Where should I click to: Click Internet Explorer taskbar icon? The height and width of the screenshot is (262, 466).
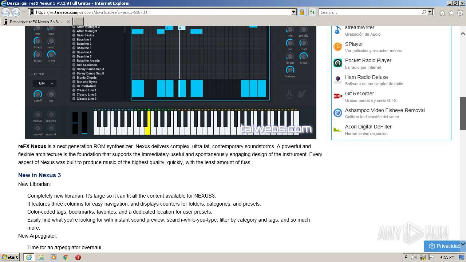[x=28, y=257]
